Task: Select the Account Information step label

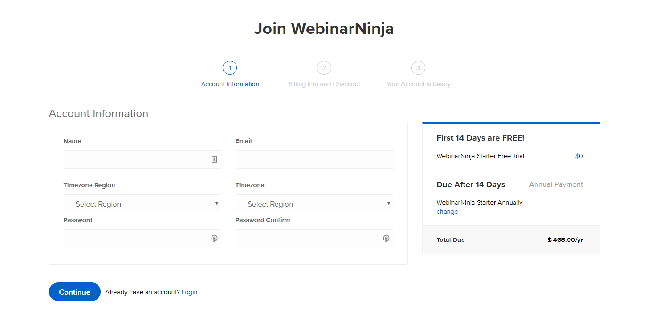Action: coord(230,84)
